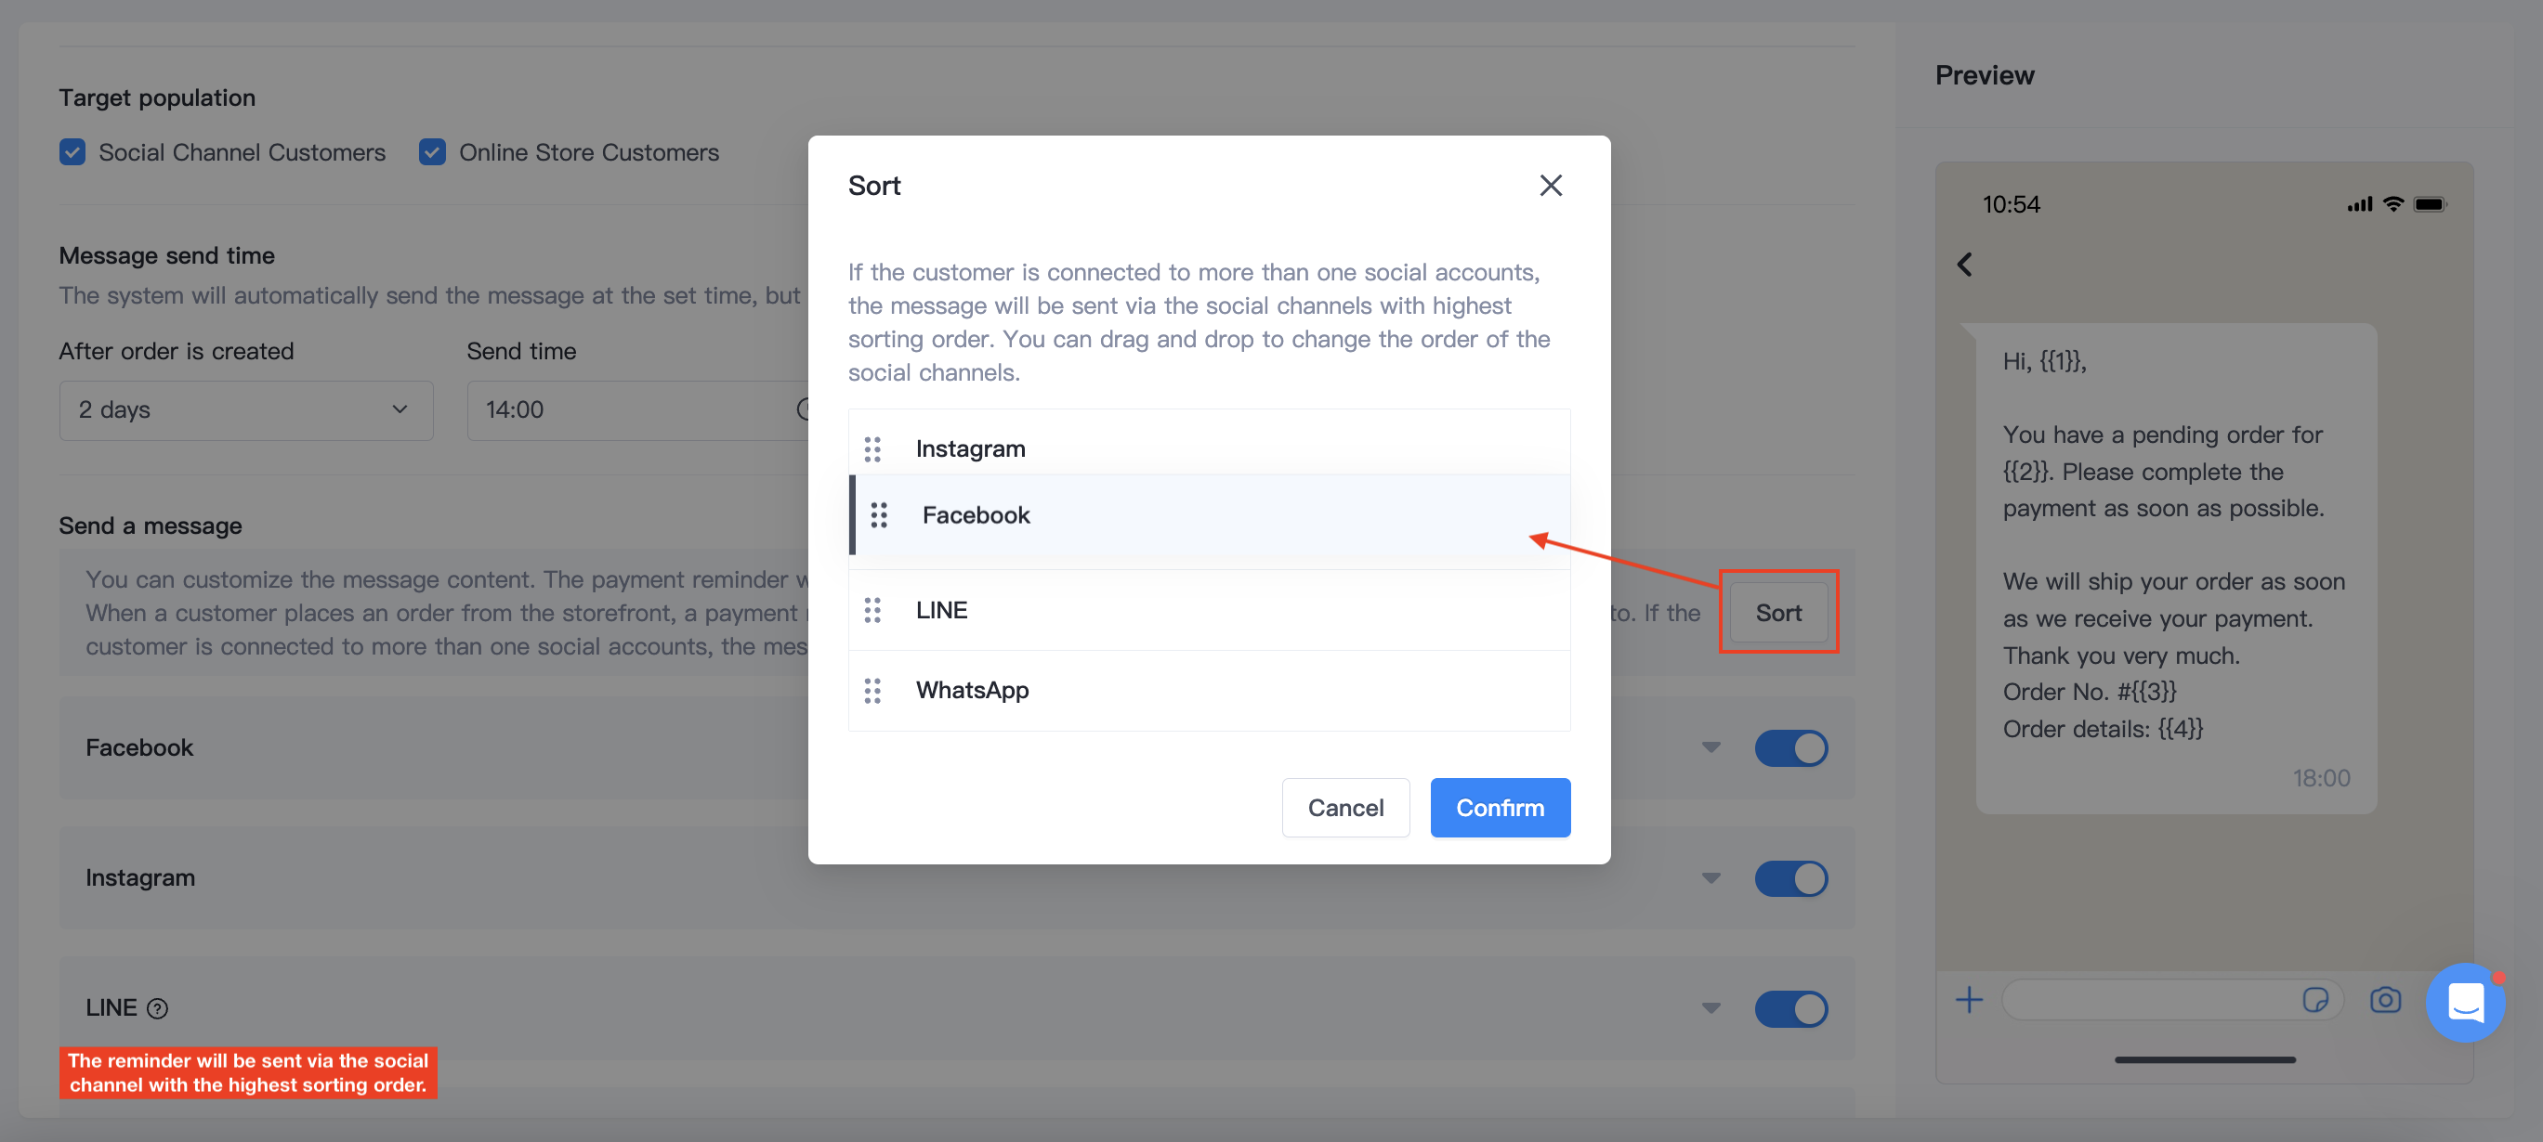2543x1142 pixels.
Task: Open the chat support bubble
Action: tap(2465, 1002)
